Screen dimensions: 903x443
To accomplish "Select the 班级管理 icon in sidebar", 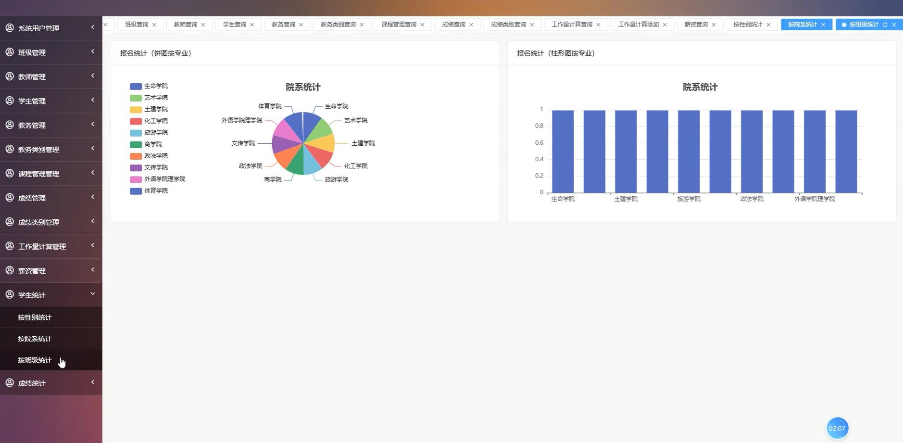I will pyautogui.click(x=10, y=51).
